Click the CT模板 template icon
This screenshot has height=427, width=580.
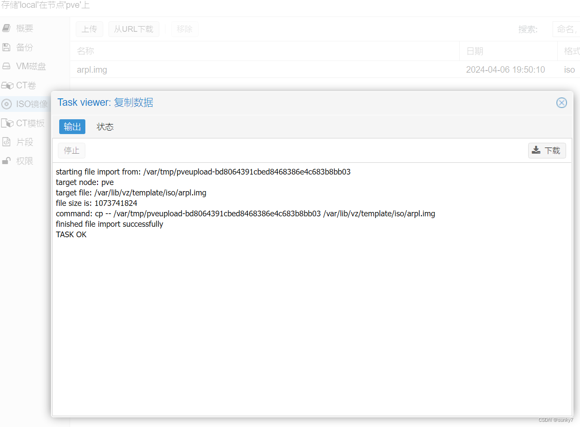point(7,123)
